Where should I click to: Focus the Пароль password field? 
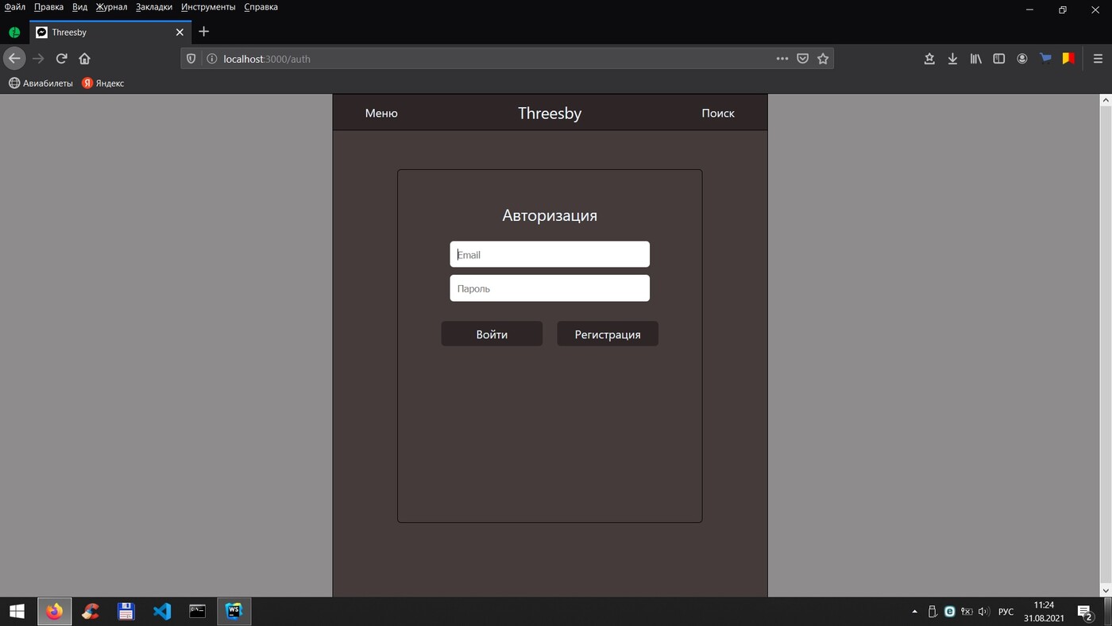point(550,288)
